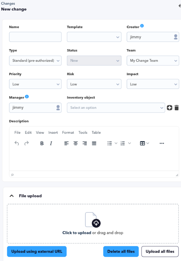The image size is (181, 261).
Task: Click the Creator info icon
Action: click(142, 26)
